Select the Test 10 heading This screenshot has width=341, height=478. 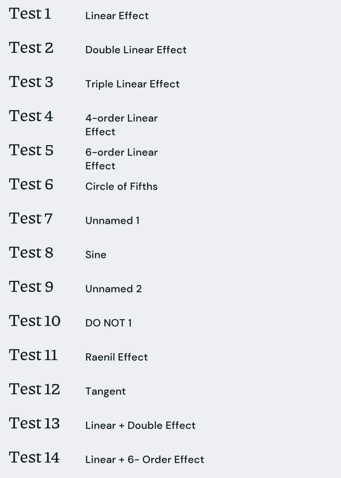35,321
